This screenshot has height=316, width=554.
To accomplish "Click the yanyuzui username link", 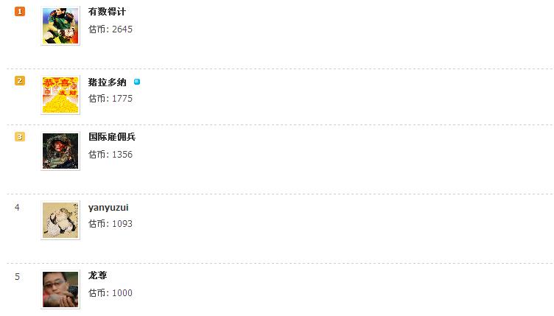I will click(108, 207).
